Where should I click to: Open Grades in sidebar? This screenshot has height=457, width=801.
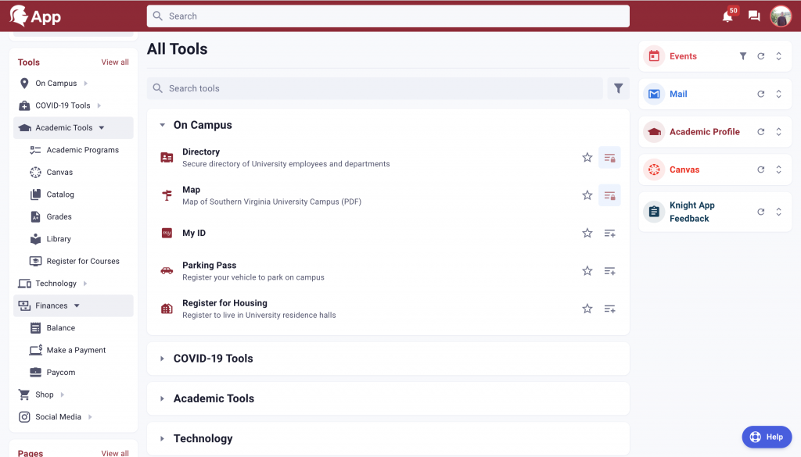[x=51, y=216]
